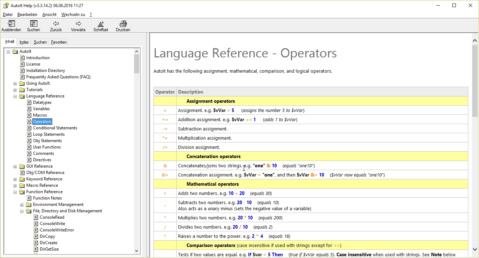479x258 pixels.
Task: Click the User Functions page icon
Action: [x=29, y=147]
